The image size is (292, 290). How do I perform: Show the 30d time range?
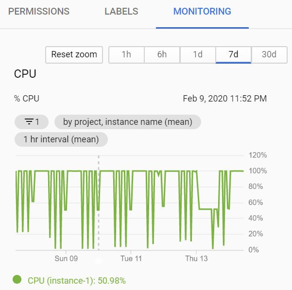(269, 54)
